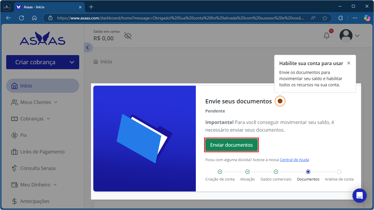The width and height of the screenshot is (374, 210).
Task: Collapse the sidebar with arrow toggle
Action: pyautogui.click(x=87, y=47)
